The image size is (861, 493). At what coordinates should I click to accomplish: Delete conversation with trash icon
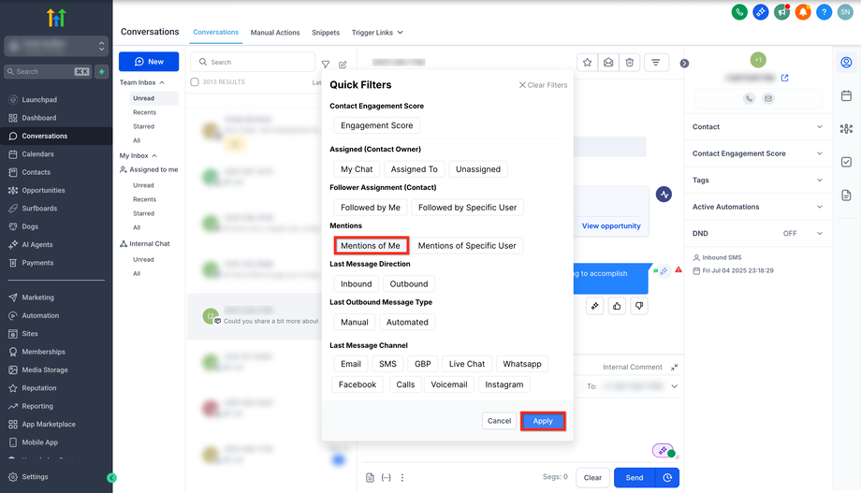(629, 63)
